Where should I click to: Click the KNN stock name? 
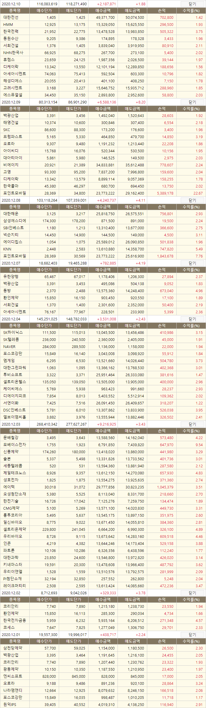pyautogui.click(x=7, y=249)
